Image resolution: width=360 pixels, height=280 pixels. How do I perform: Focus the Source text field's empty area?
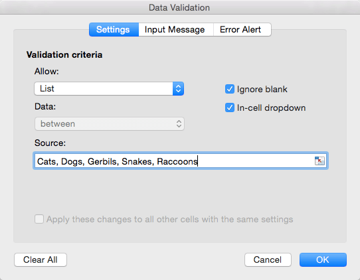coord(255,161)
